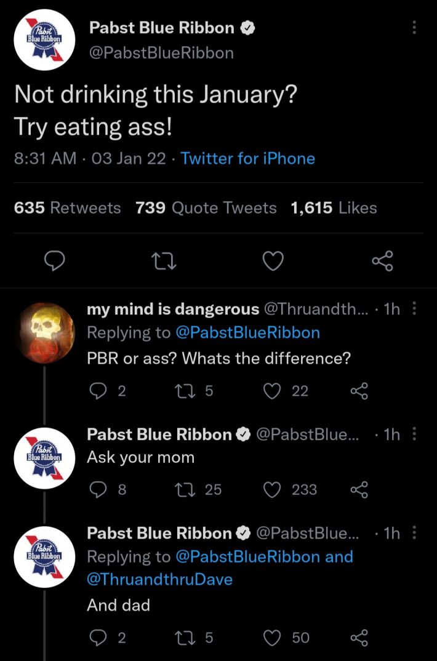Open options menu for "my mind is dangerous" reply
The height and width of the screenshot is (661, 437).
pyautogui.click(x=414, y=310)
